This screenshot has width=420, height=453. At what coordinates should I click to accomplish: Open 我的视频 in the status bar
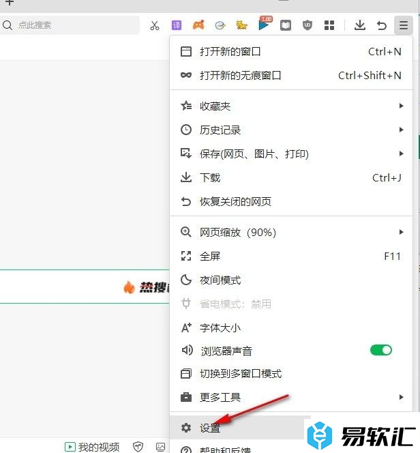tap(92, 447)
